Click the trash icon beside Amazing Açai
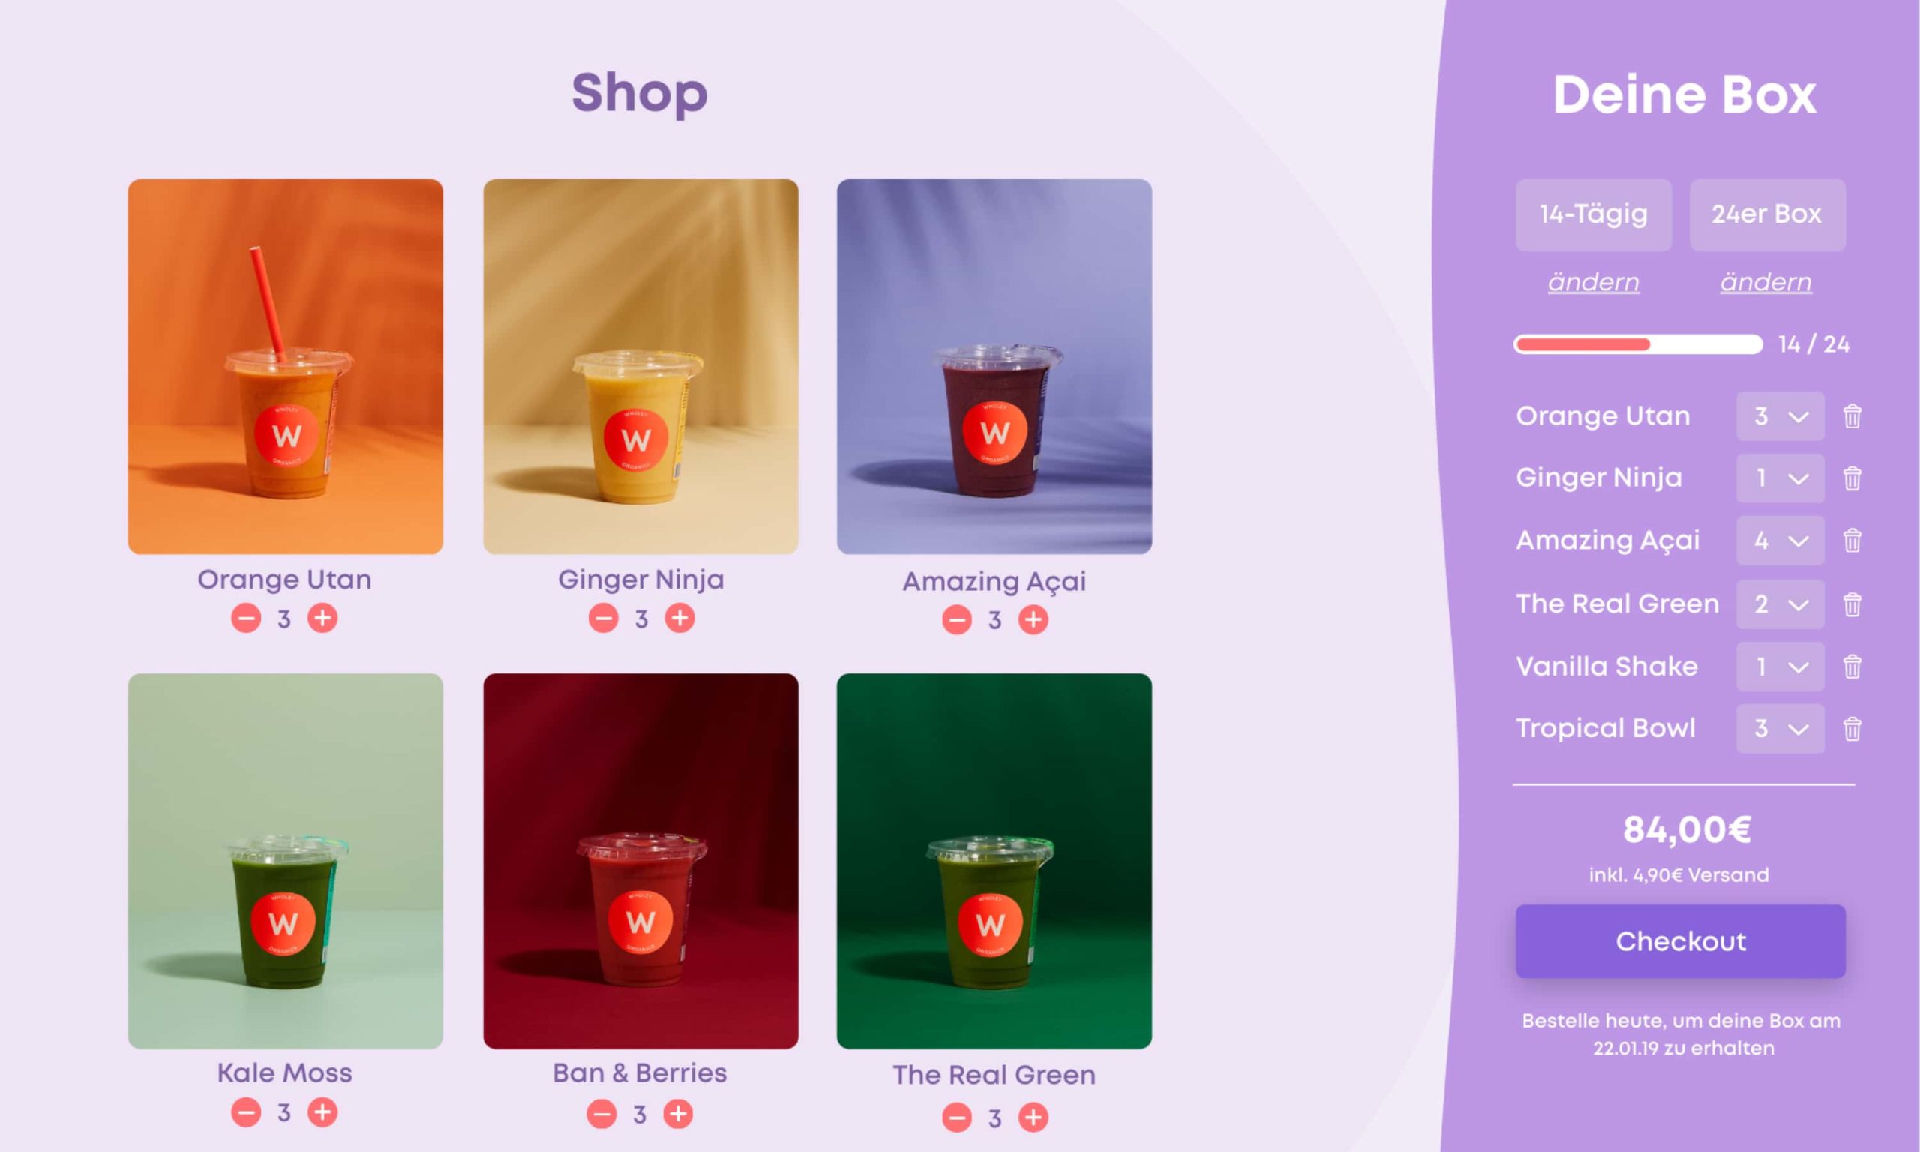The image size is (1920, 1152). coord(1852,540)
